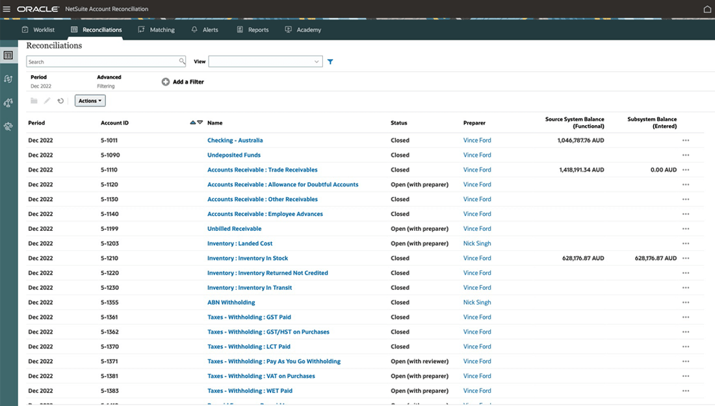Open Inventory : Inventory In Transit

(x=250, y=288)
